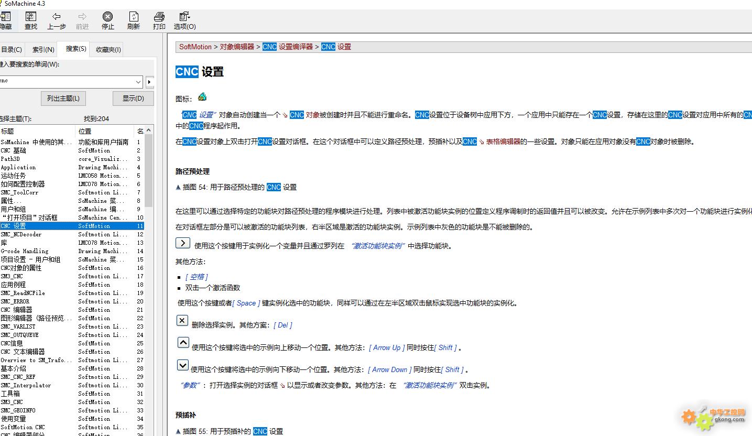Select 工具箱 topic row
Image resolution: width=752 pixels, height=436 pixels.
(x=72, y=394)
